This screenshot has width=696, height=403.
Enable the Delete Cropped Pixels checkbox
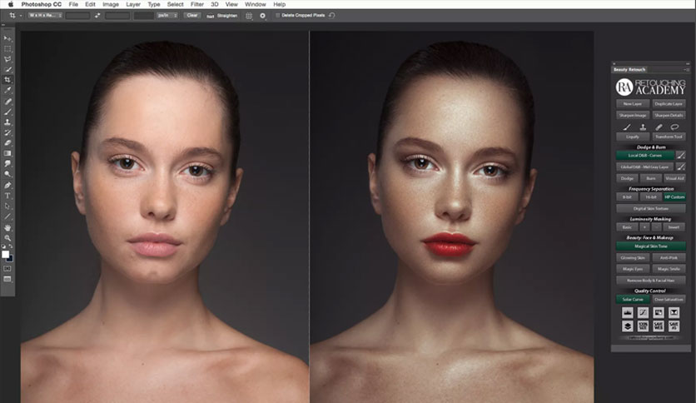click(x=278, y=16)
